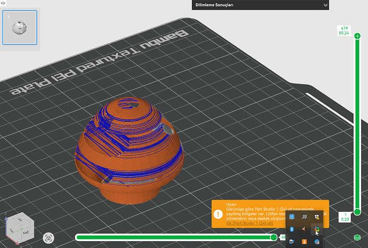Click the monitor display tray icon
The image size is (368, 248).
(304, 217)
